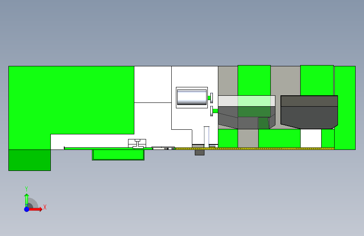Image resolution: width=364 pixels, height=236 pixels.
Task: Select the T-shaped bracket in the white housing
Action: pos(138,144)
